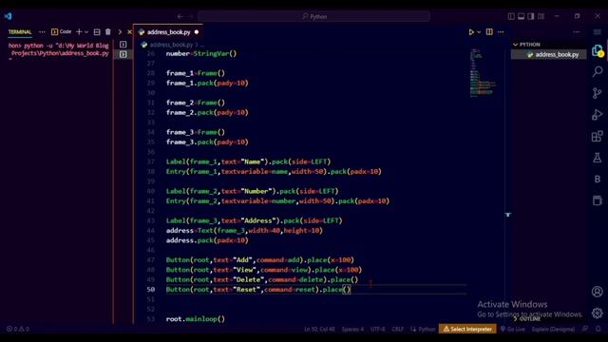This screenshot has width=608, height=342.
Task: Click Select Interpreter in the status bar
Action: [x=467, y=329]
